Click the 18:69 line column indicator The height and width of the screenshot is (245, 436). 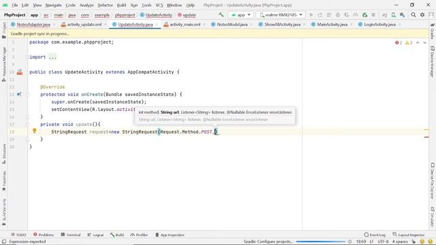361,242
